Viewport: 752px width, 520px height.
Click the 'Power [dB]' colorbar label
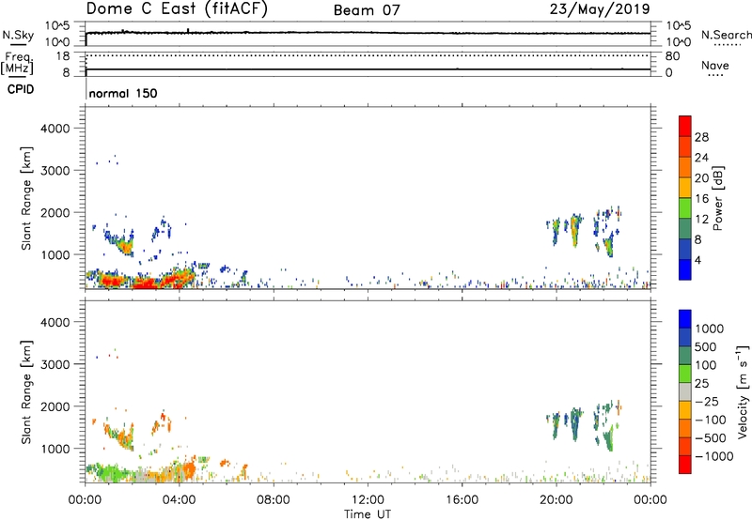(x=717, y=198)
